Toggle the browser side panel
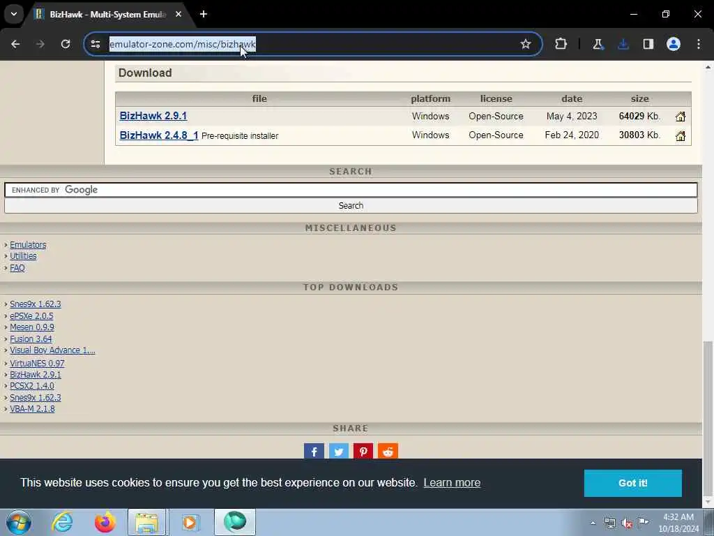Viewport: 714px width, 536px height. (x=648, y=44)
